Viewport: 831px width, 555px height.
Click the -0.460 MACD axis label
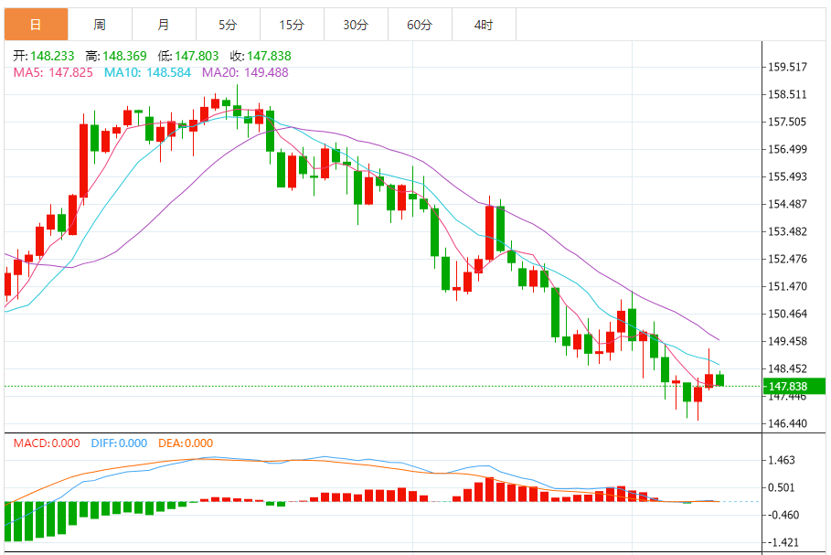783,516
